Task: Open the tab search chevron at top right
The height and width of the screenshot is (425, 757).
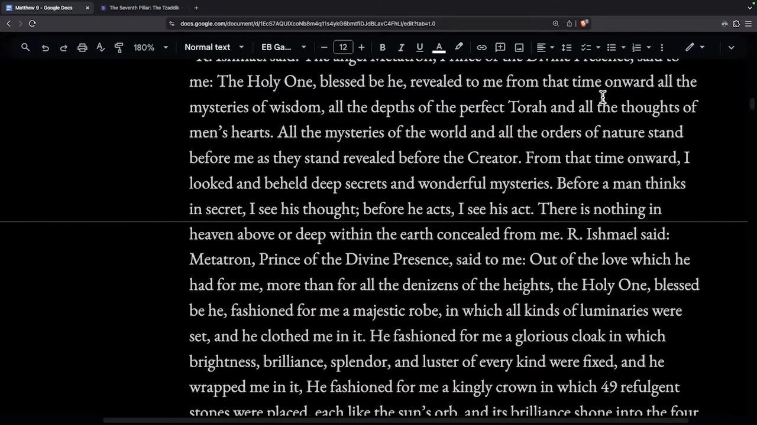Action: [749, 8]
